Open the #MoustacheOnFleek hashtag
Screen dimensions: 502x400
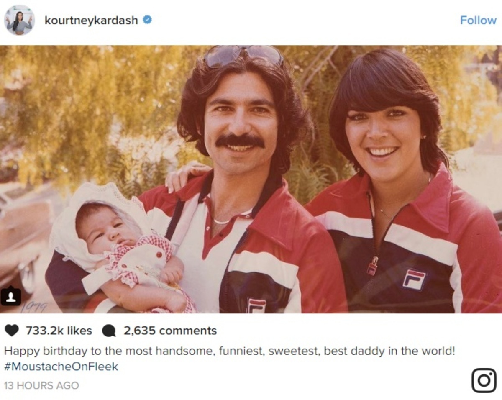(x=61, y=367)
